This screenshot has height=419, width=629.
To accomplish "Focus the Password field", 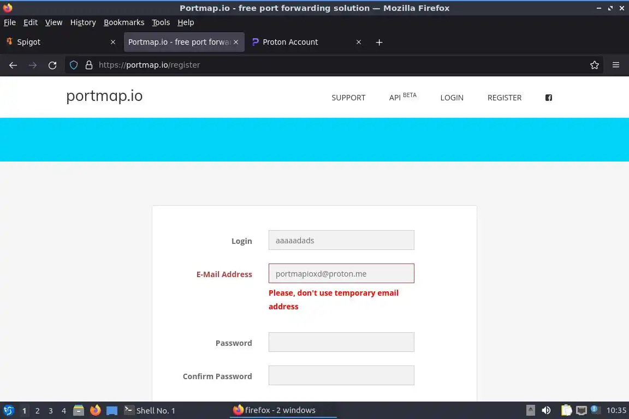I will 341,342.
